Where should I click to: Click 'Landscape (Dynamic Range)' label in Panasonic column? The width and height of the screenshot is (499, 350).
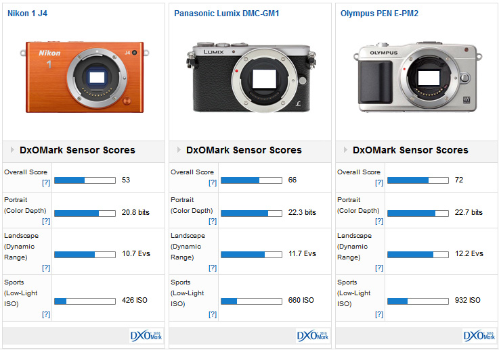pyautogui.click(x=188, y=247)
